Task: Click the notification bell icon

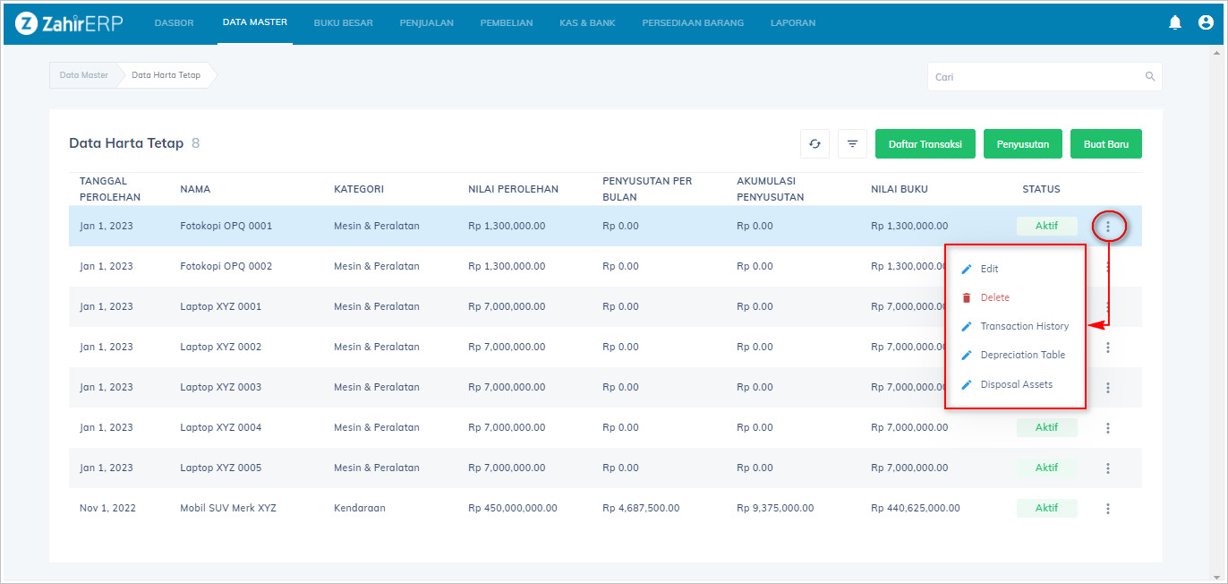Action: pos(1175,23)
